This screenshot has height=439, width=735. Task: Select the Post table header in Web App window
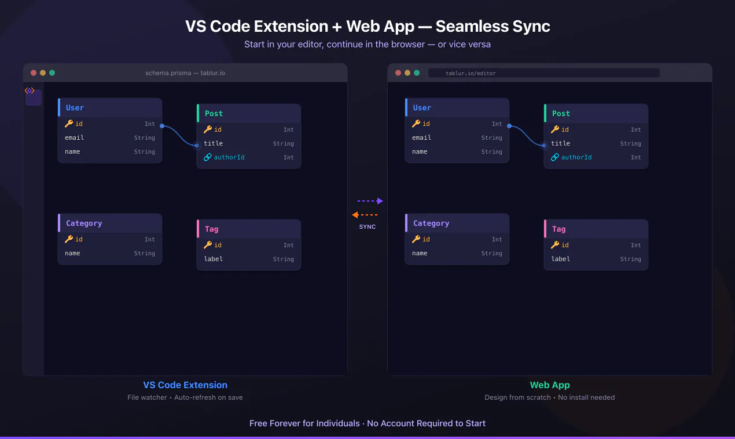596,113
